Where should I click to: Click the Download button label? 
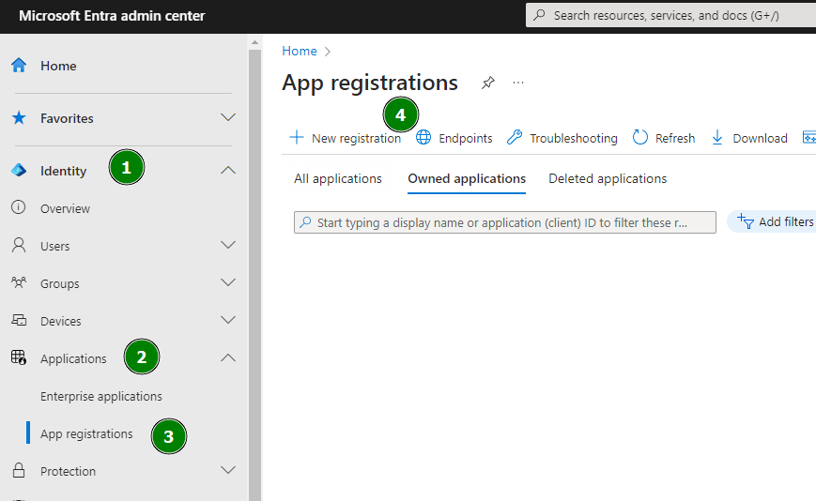(760, 138)
